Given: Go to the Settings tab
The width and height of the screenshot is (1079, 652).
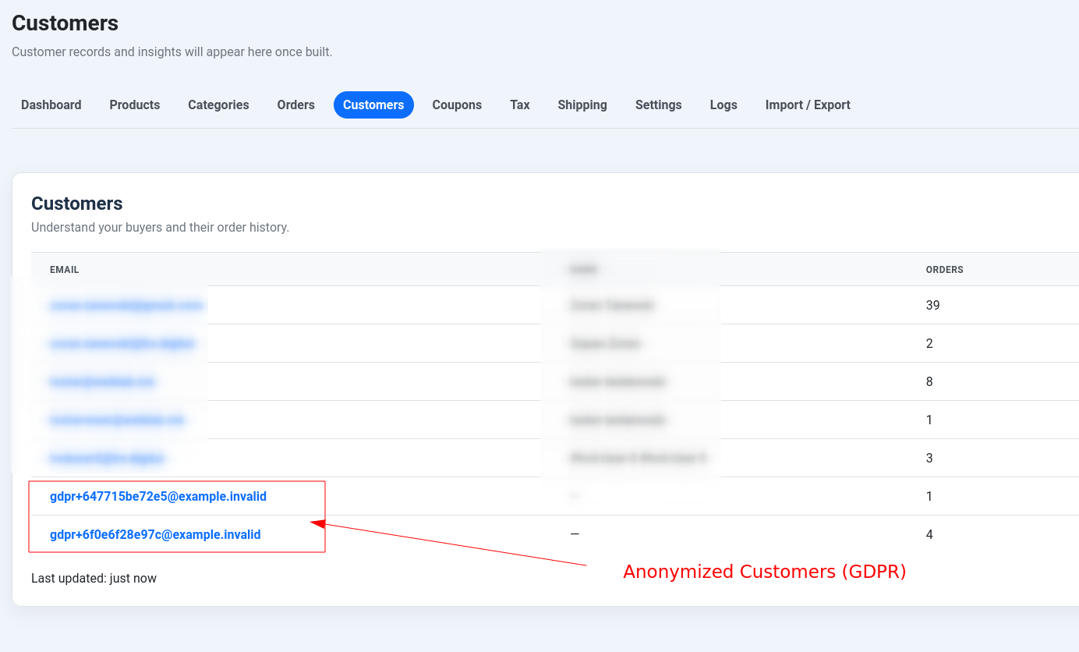Looking at the screenshot, I should click(658, 105).
